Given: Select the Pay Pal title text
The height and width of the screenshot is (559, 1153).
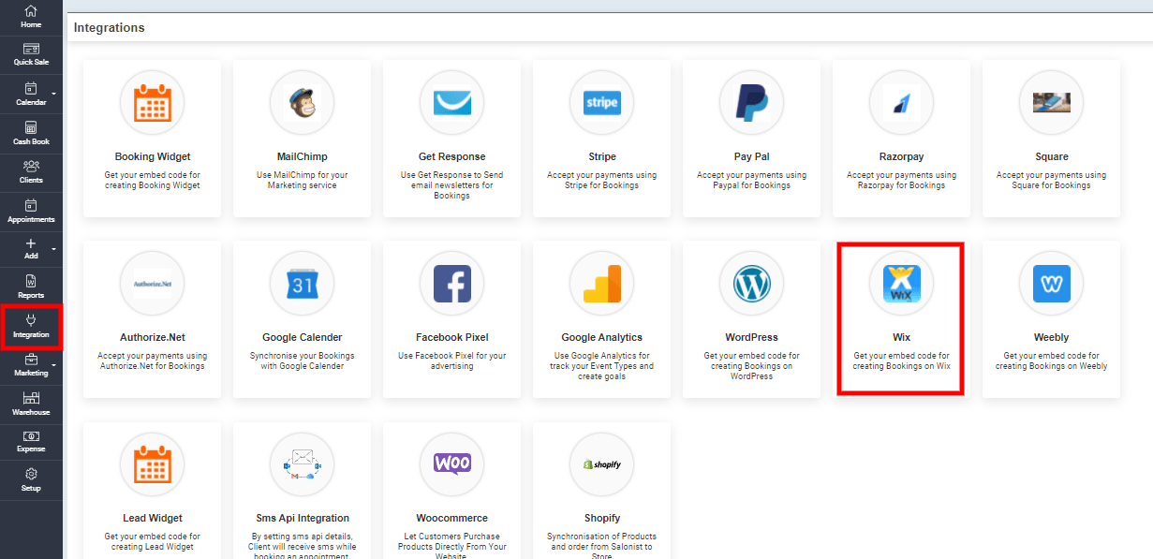Looking at the screenshot, I should coord(752,156).
